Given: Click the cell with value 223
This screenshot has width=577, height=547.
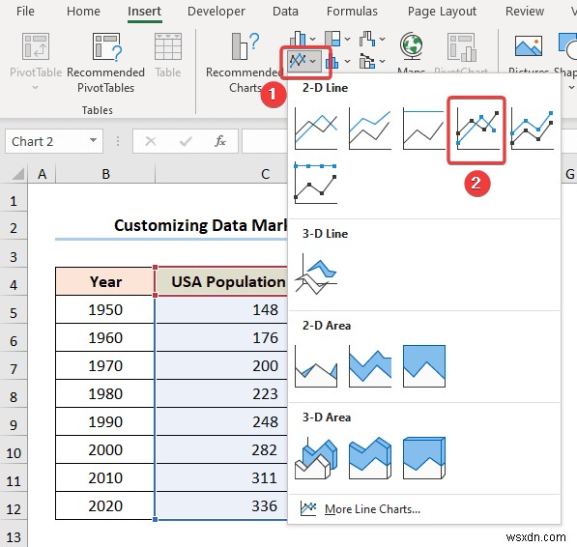Looking at the screenshot, I should click(x=222, y=394).
